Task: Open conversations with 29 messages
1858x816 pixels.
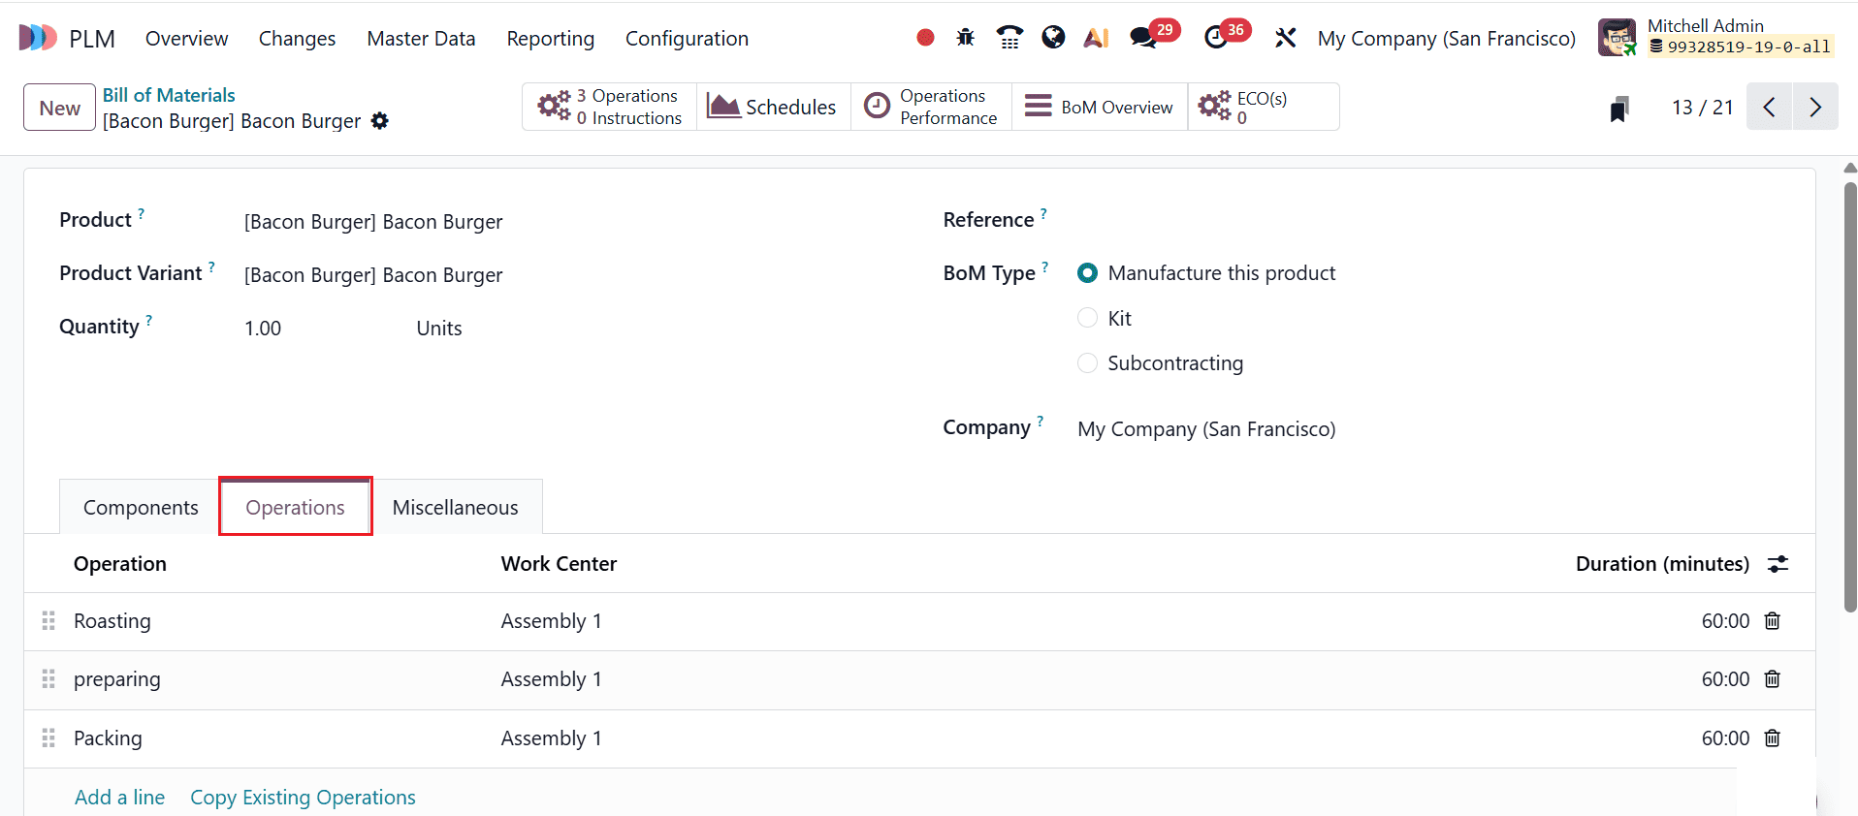Action: pyautogui.click(x=1154, y=36)
